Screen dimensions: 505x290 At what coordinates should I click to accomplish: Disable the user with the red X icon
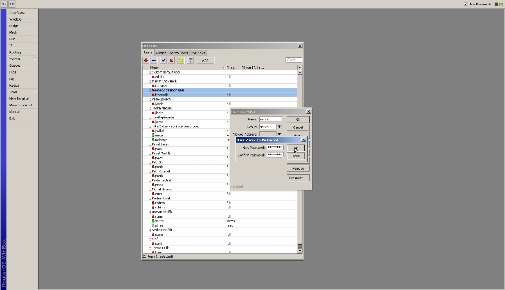pyautogui.click(x=171, y=60)
